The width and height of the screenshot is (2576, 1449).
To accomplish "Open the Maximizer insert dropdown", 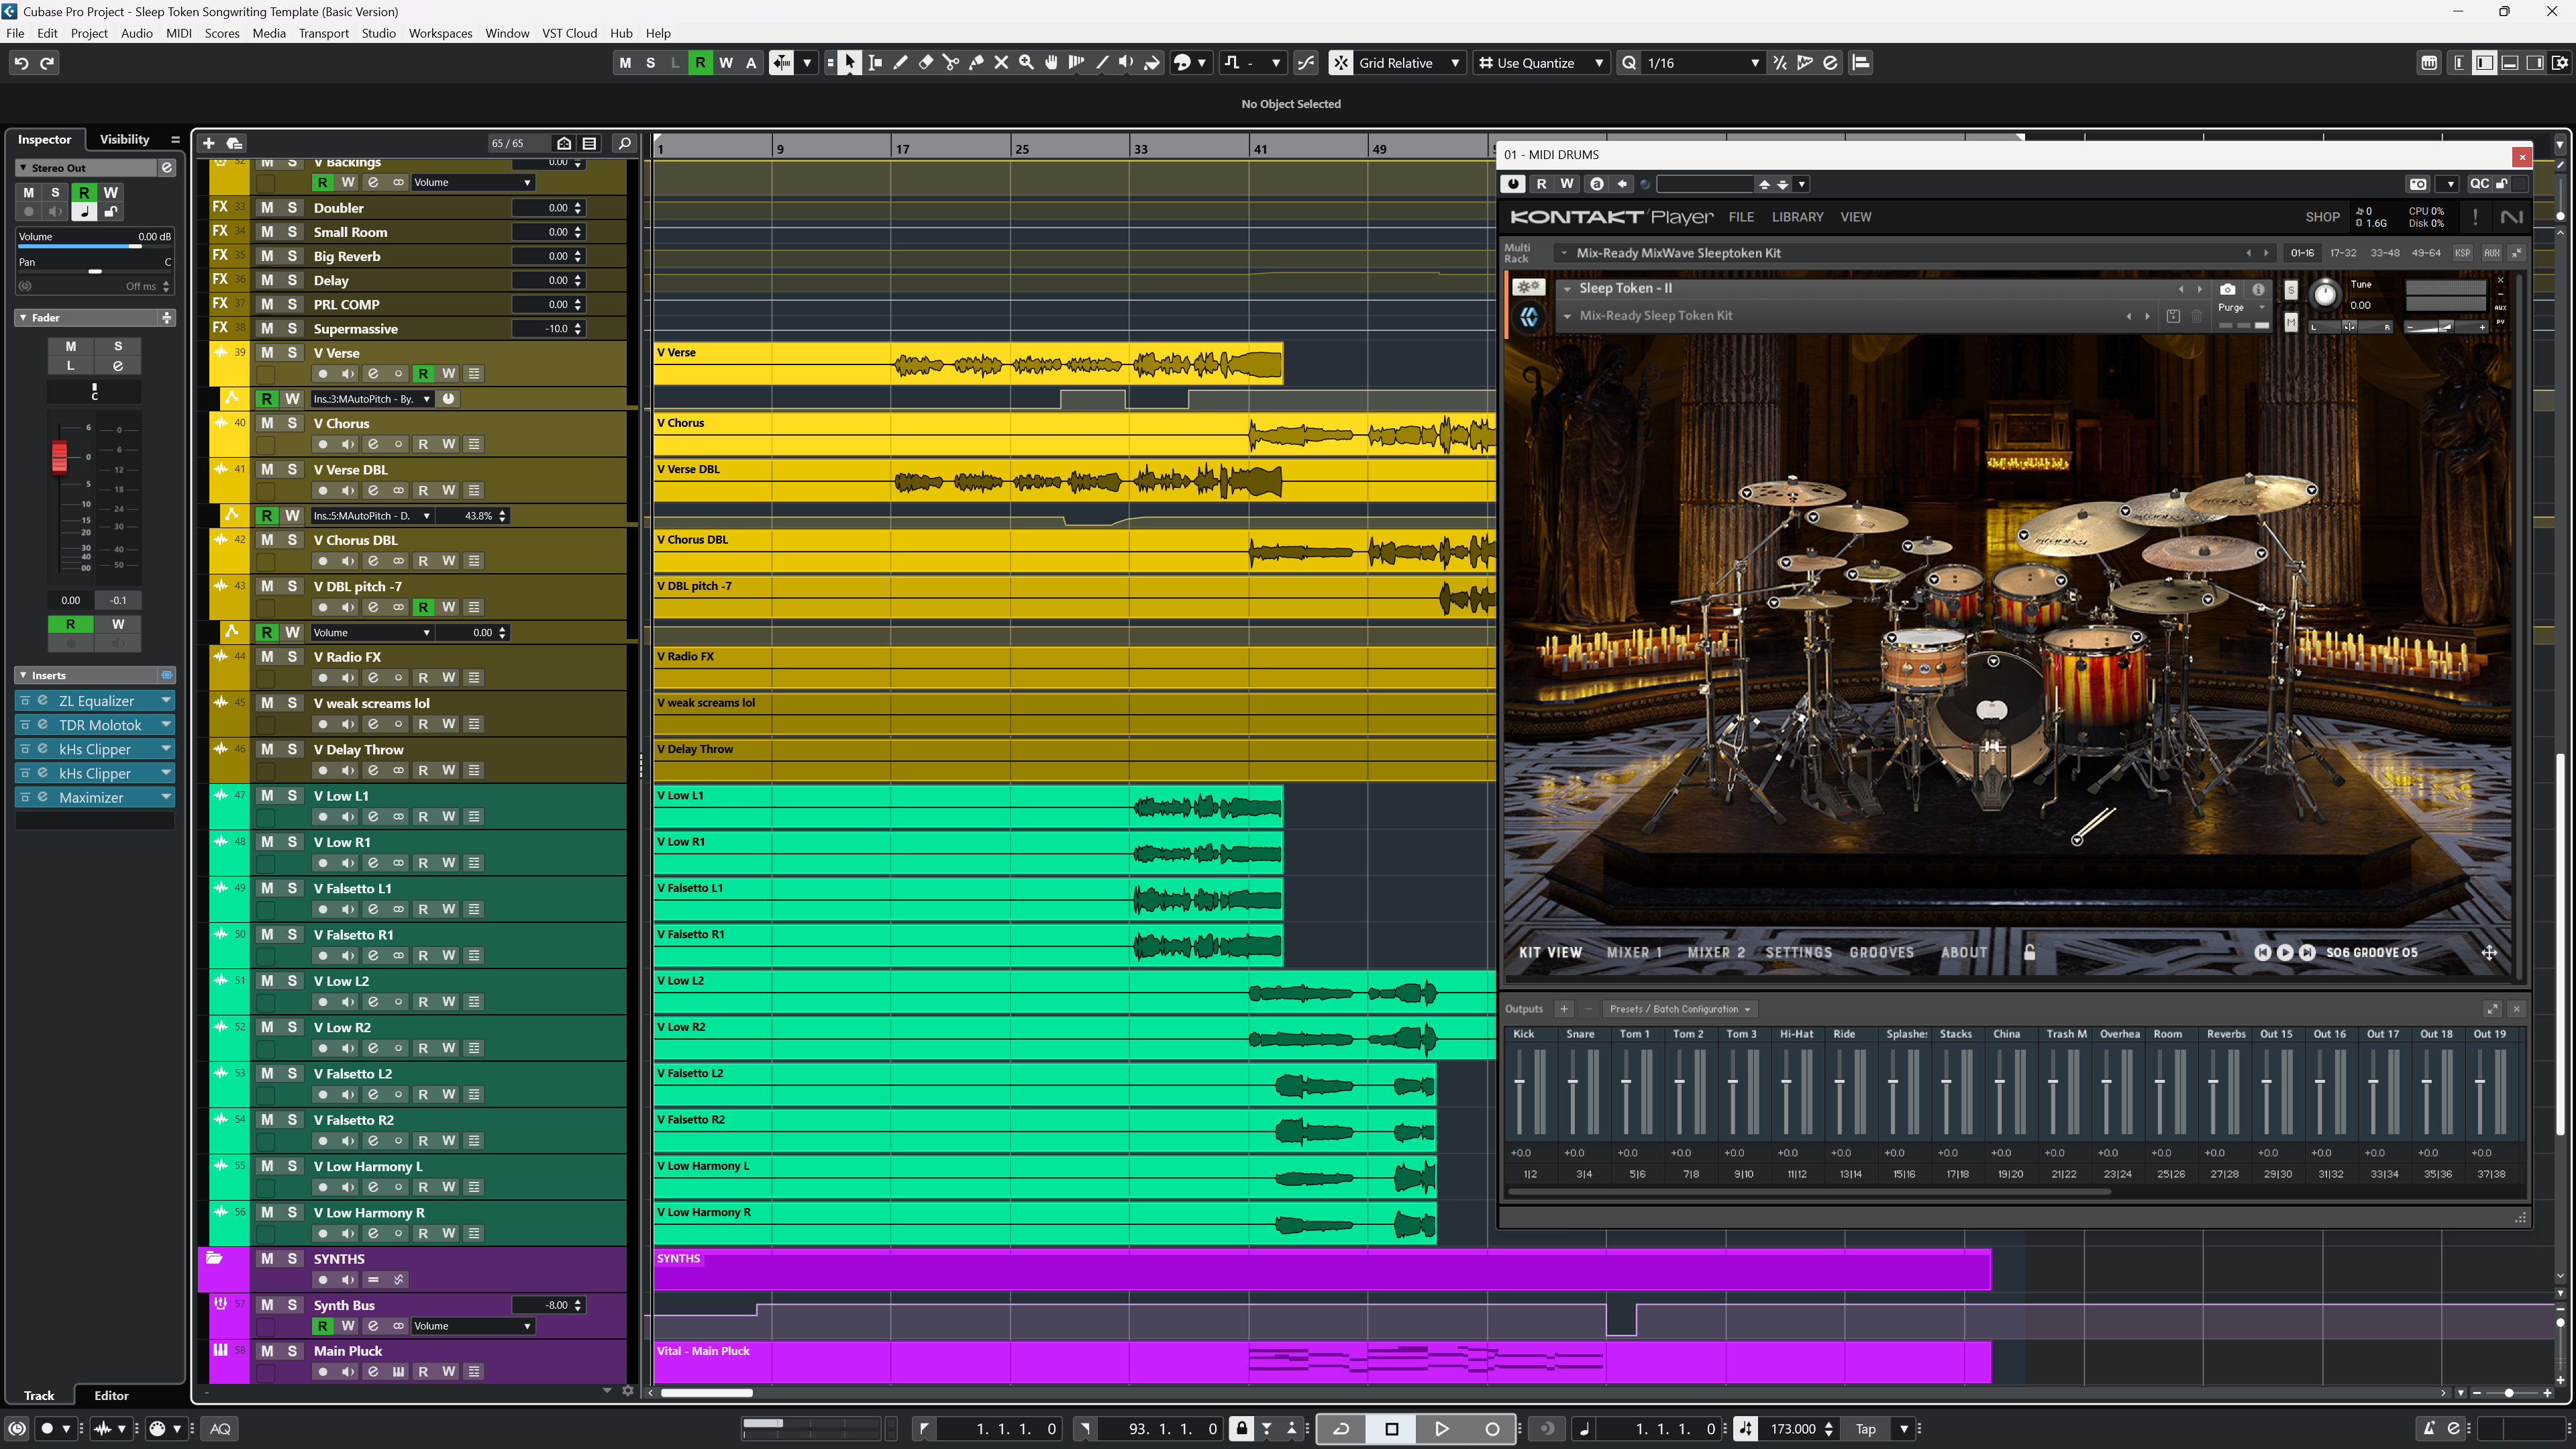I will (x=166, y=797).
